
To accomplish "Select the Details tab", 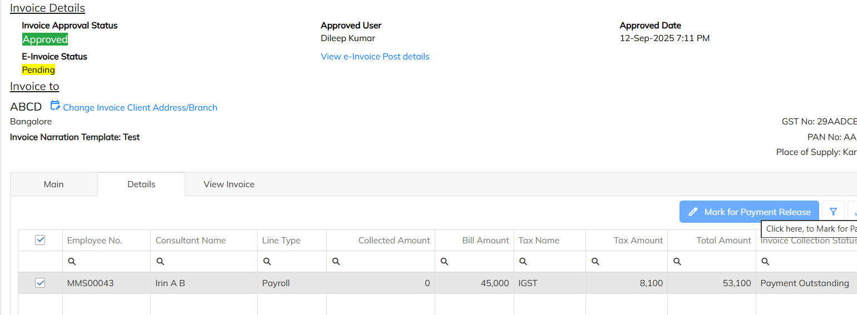I will coord(141,184).
